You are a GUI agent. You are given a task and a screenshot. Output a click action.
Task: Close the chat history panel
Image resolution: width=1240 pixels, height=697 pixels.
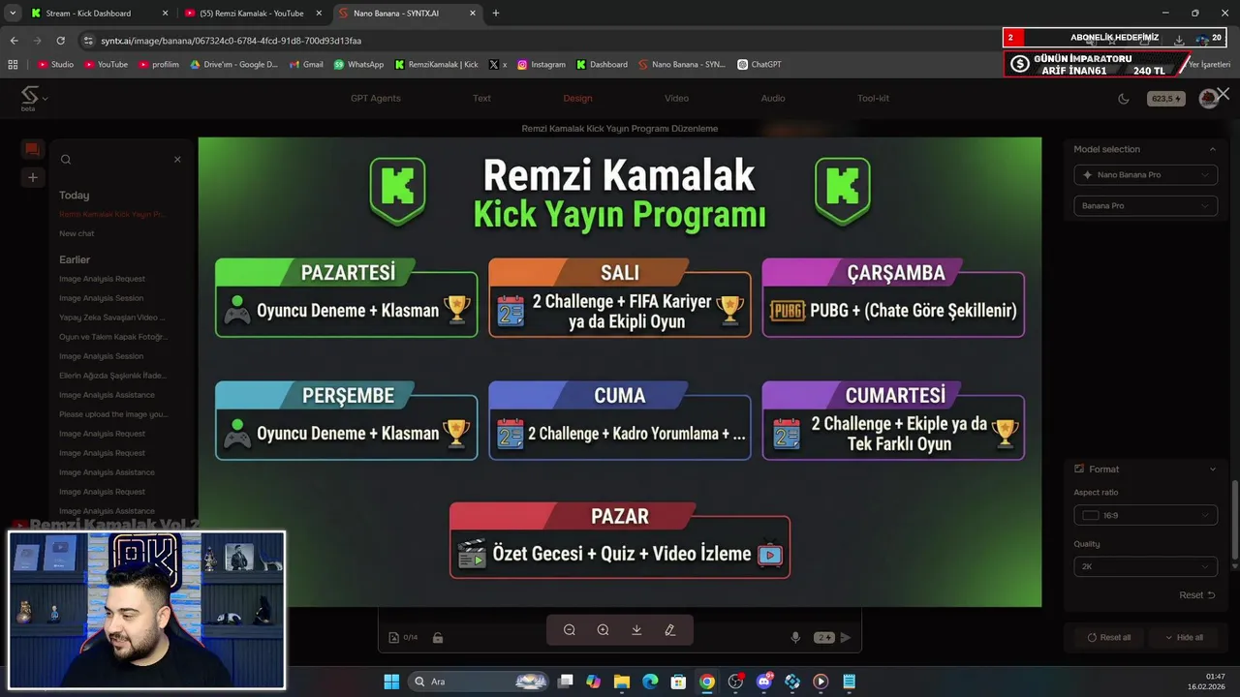[177, 160]
